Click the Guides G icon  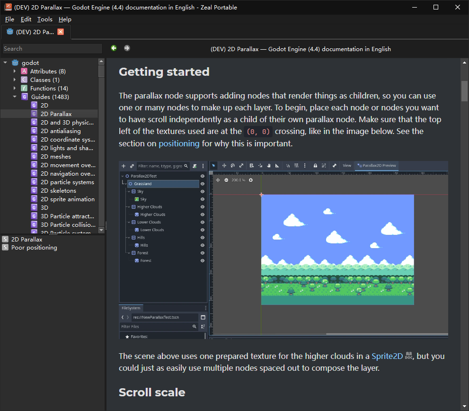pyautogui.click(x=25, y=97)
